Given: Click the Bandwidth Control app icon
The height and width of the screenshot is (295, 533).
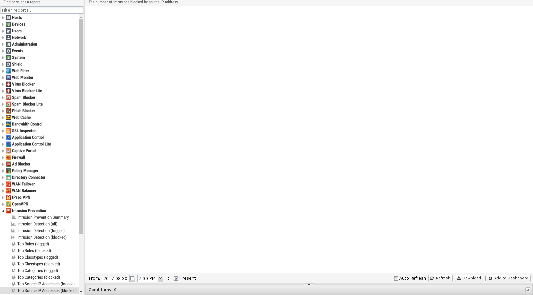Looking at the screenshot, I should pyautogui.click(x=8, y=124).
